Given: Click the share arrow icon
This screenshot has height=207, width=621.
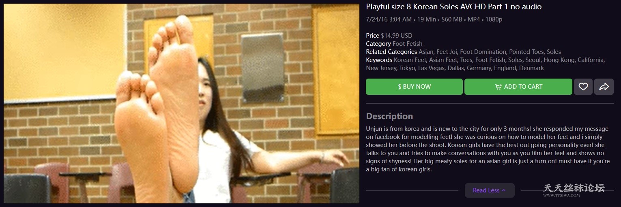Looking at the screenshot, I should pyautogui.click(x=604, y=87).
